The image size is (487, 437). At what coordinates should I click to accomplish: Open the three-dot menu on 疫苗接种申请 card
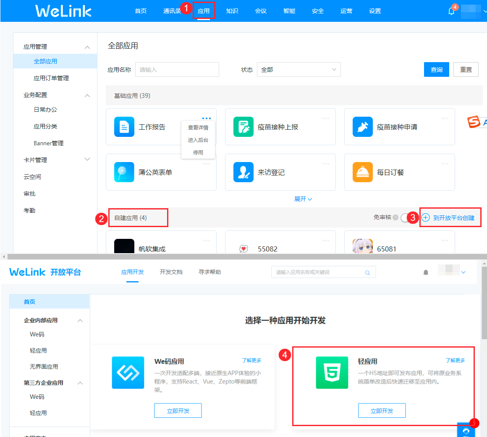[x=445, y=118]
